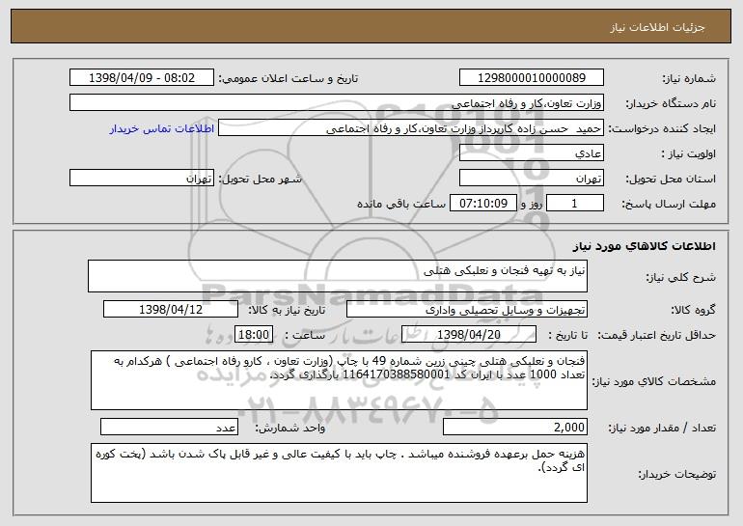
Task: Click the label استان محل تحویل:
Action: (671, 179)
